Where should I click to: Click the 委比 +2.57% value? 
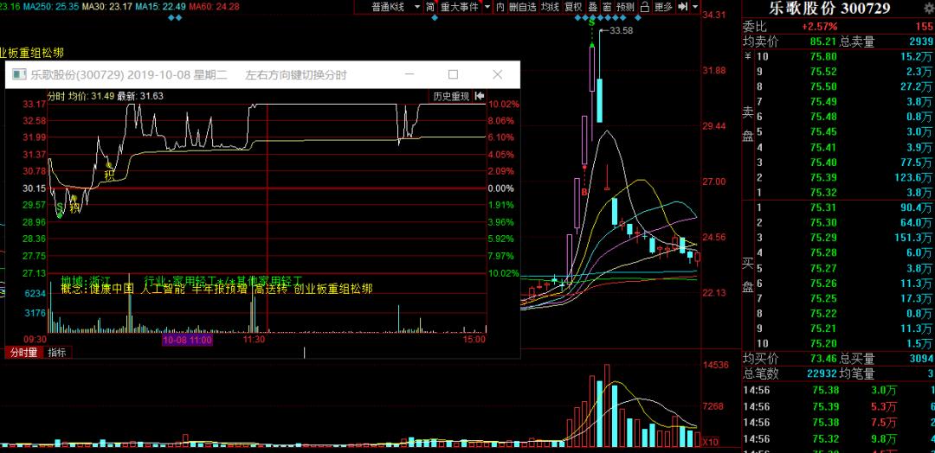click(x=819, y=26)
